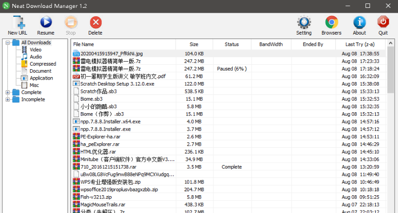Expand the Incomplete tree node
The height and width of the screenshot is (213, 398).
point(7,99)
